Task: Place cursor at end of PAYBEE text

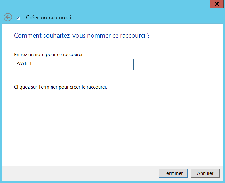Action: click(33, 64)
